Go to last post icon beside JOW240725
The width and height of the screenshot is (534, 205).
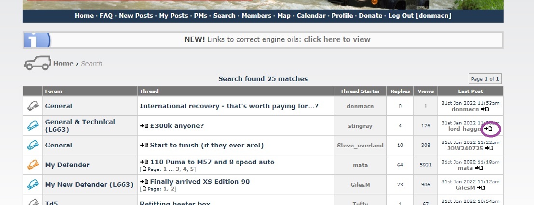coord(489,149)
